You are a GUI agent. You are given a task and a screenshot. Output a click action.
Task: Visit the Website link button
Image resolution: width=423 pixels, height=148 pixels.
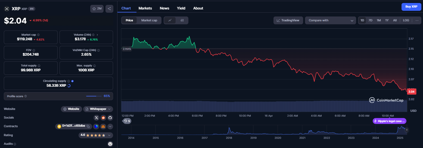tap(71, 109)
